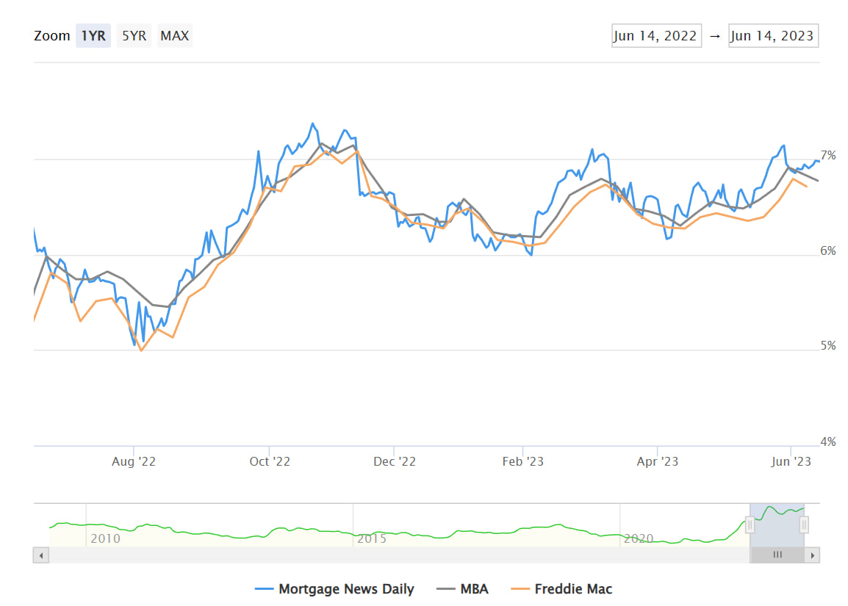This screenshot has height=606, width=848.
Task: Grab the right navigator range handle
Action: [804, 525]
